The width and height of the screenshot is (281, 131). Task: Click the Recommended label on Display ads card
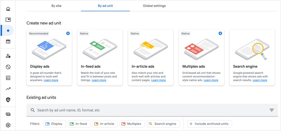point(39,33)
